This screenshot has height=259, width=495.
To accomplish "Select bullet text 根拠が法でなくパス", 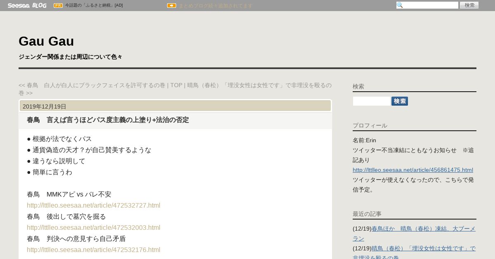I will [x=62, y=139].
